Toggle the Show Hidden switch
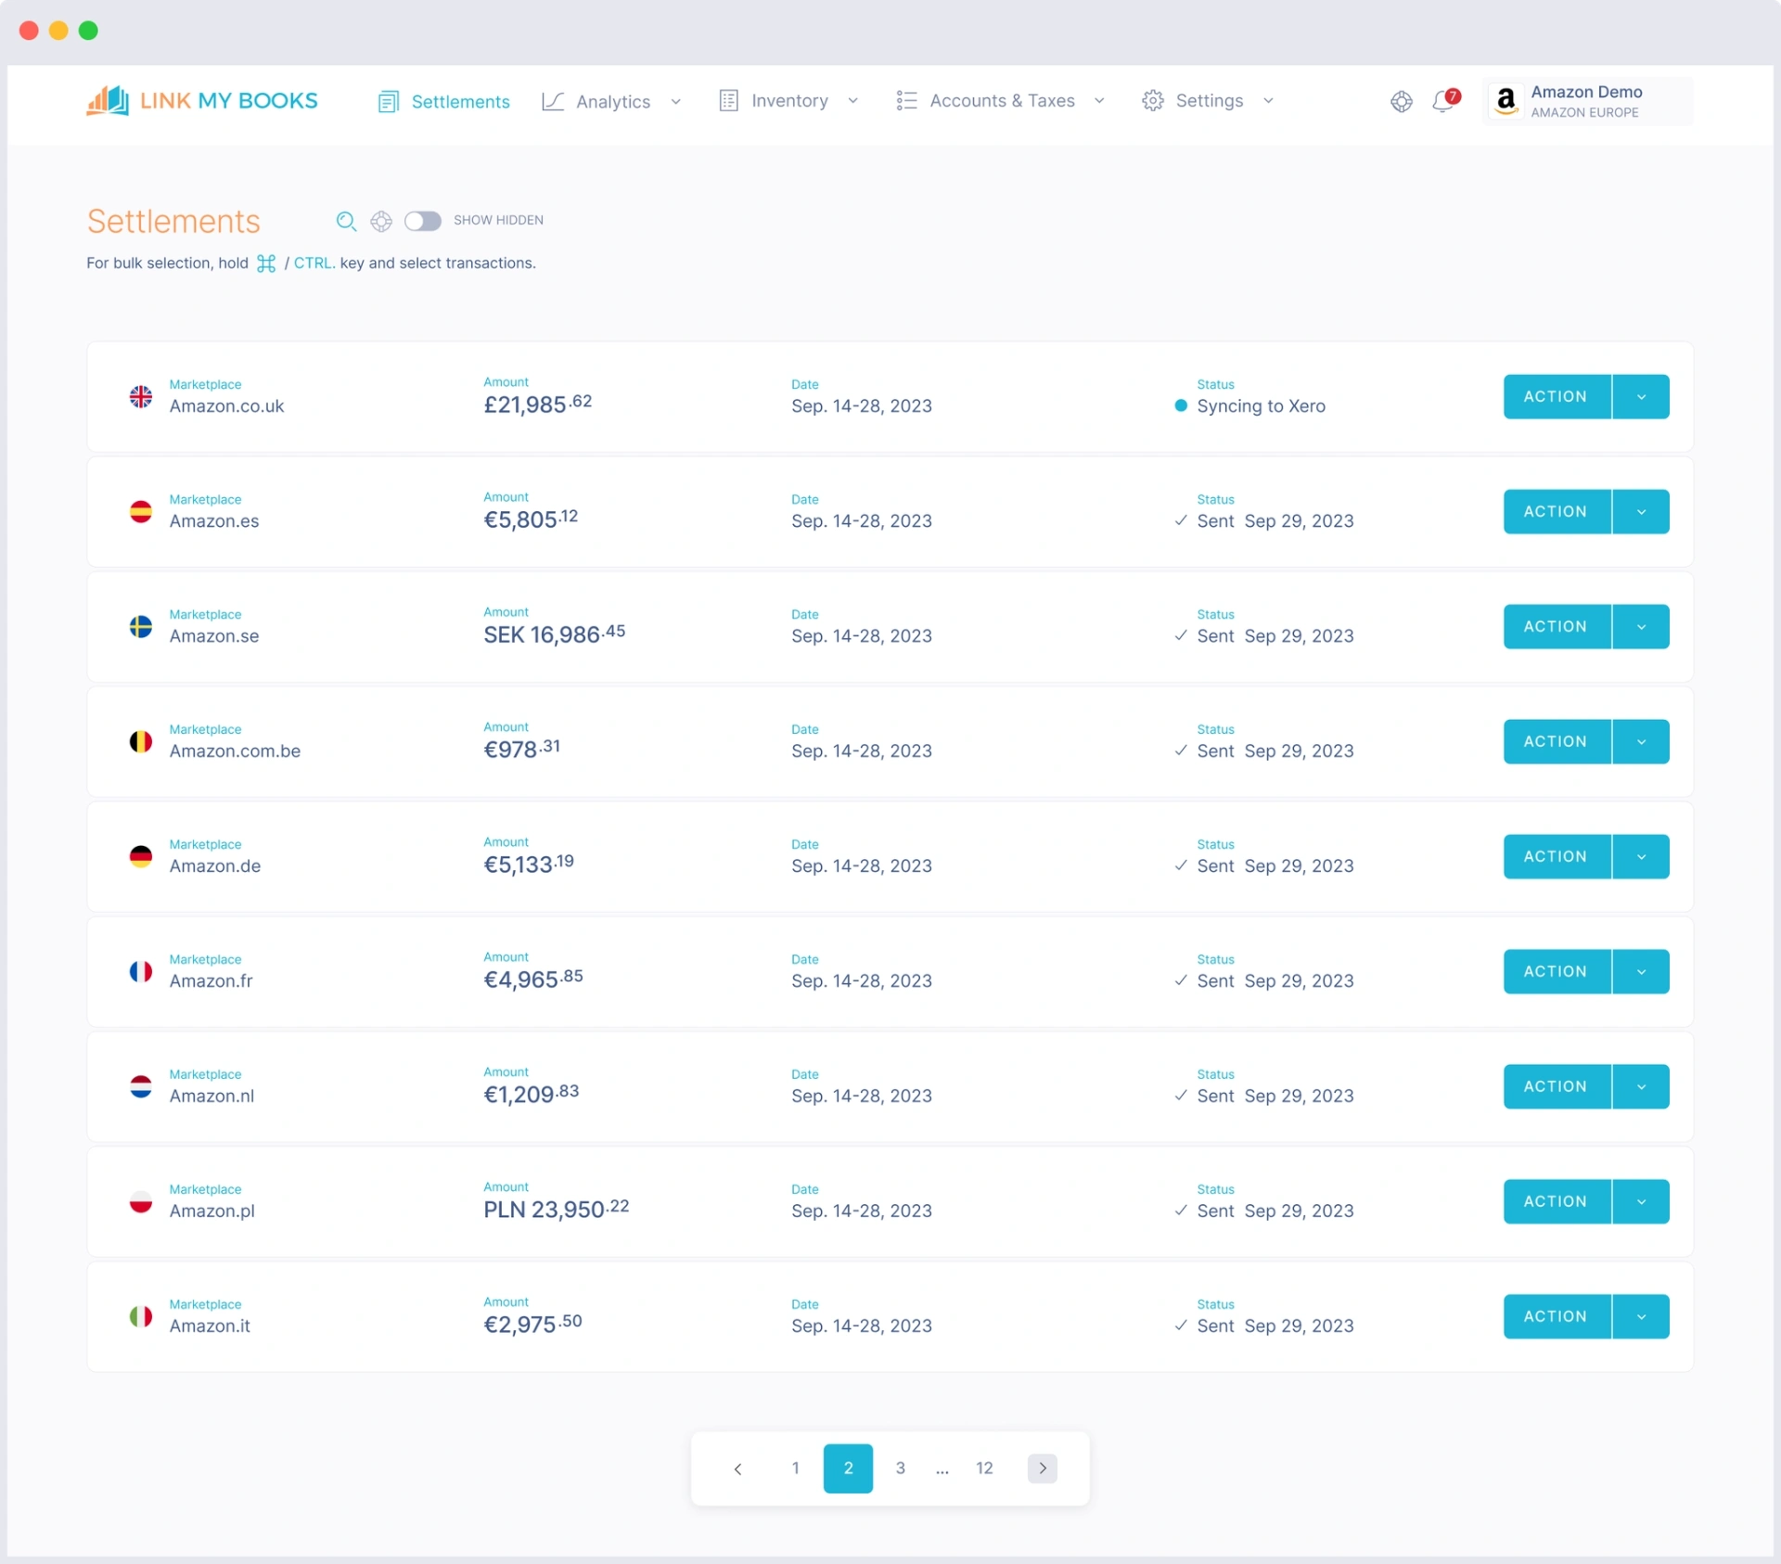 point(423,221)
